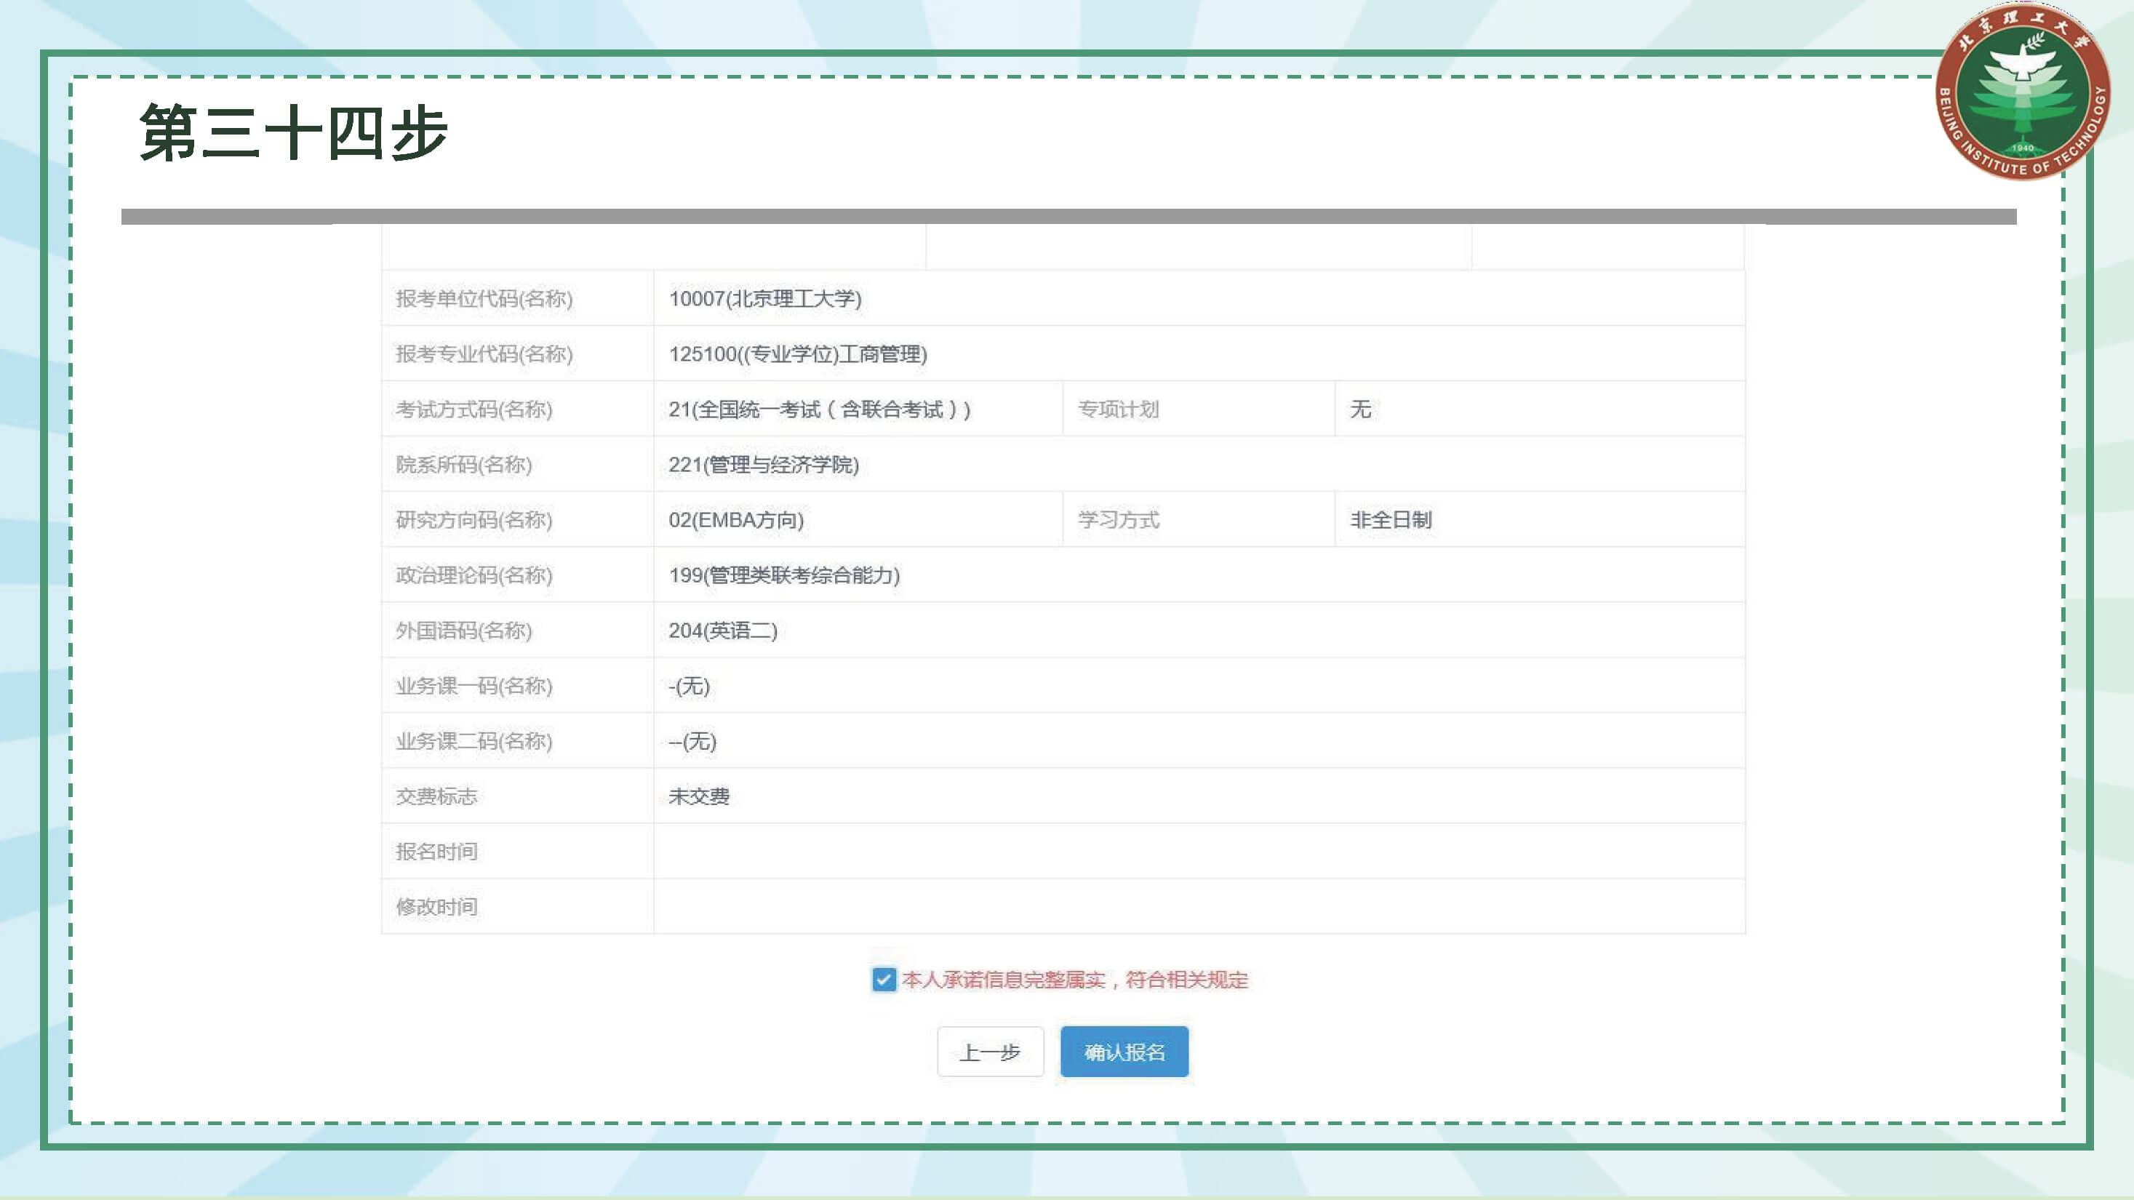
Task: Select the 10007(北京理工大学) unit value
Action: (x=764, y=298)
